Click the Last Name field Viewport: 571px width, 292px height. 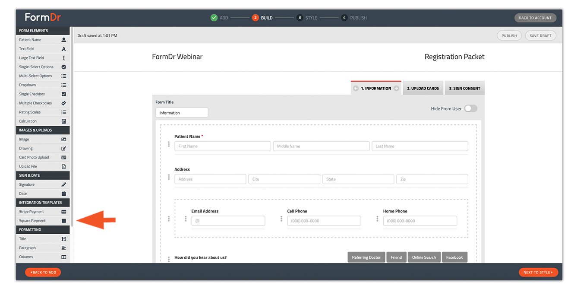pos(420,146)
